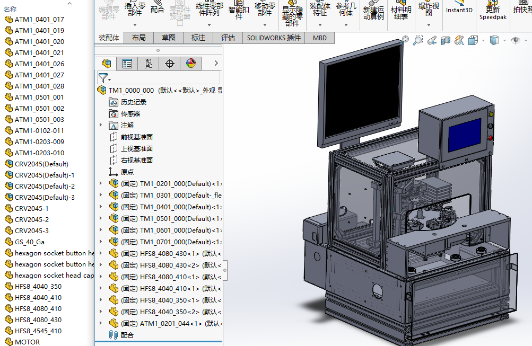Open the FeatureManager design tree tab

107,64
